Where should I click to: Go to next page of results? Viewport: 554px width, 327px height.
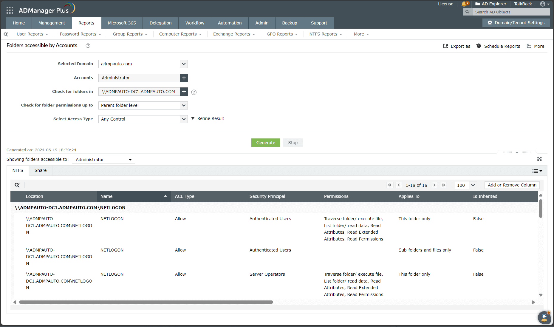click(434, 185)
